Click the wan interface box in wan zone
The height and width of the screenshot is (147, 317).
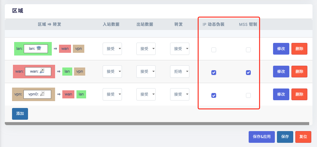(x=38, y=71)
